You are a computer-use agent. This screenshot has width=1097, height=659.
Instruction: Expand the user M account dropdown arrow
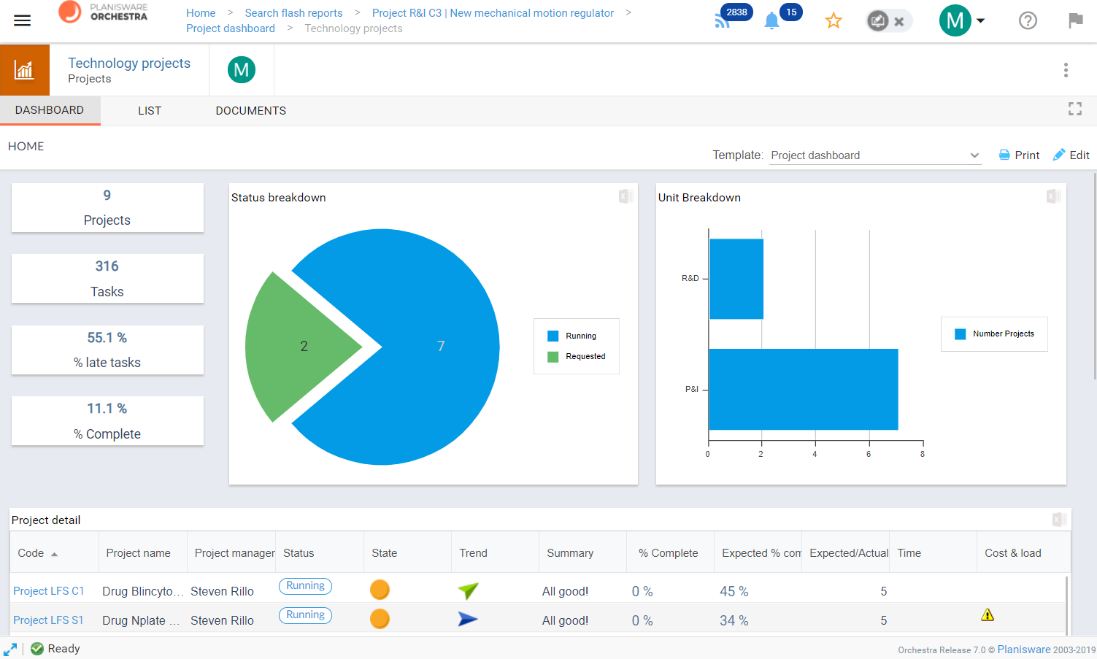click(x=981, y=20)
